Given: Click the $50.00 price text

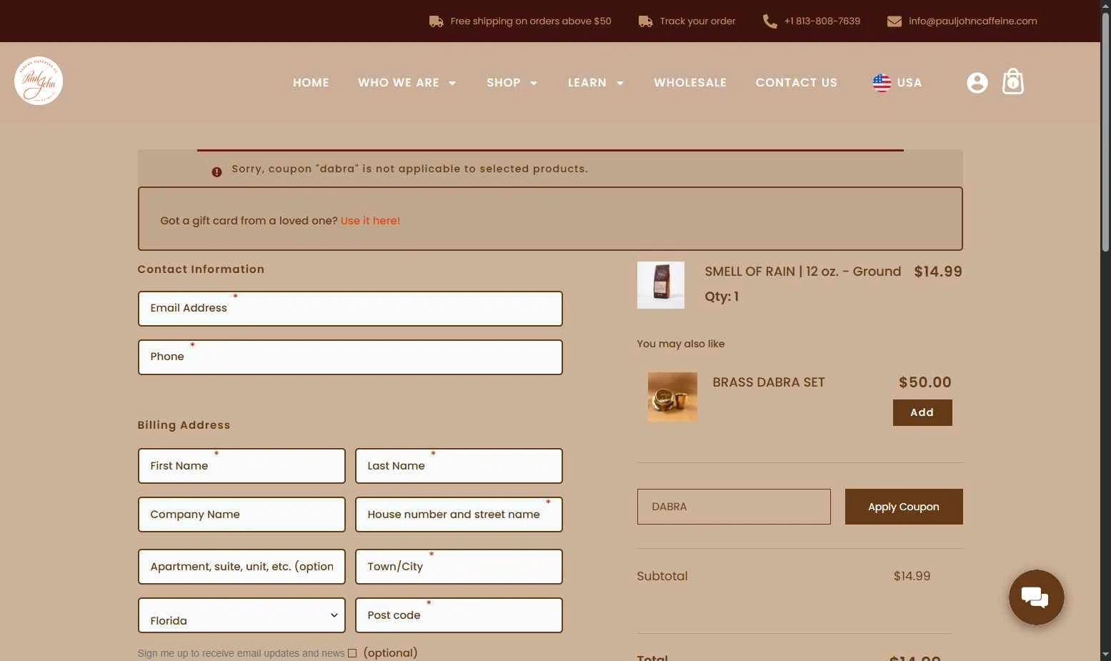Looking at the screenshot, I should click(x=925, y=382).
